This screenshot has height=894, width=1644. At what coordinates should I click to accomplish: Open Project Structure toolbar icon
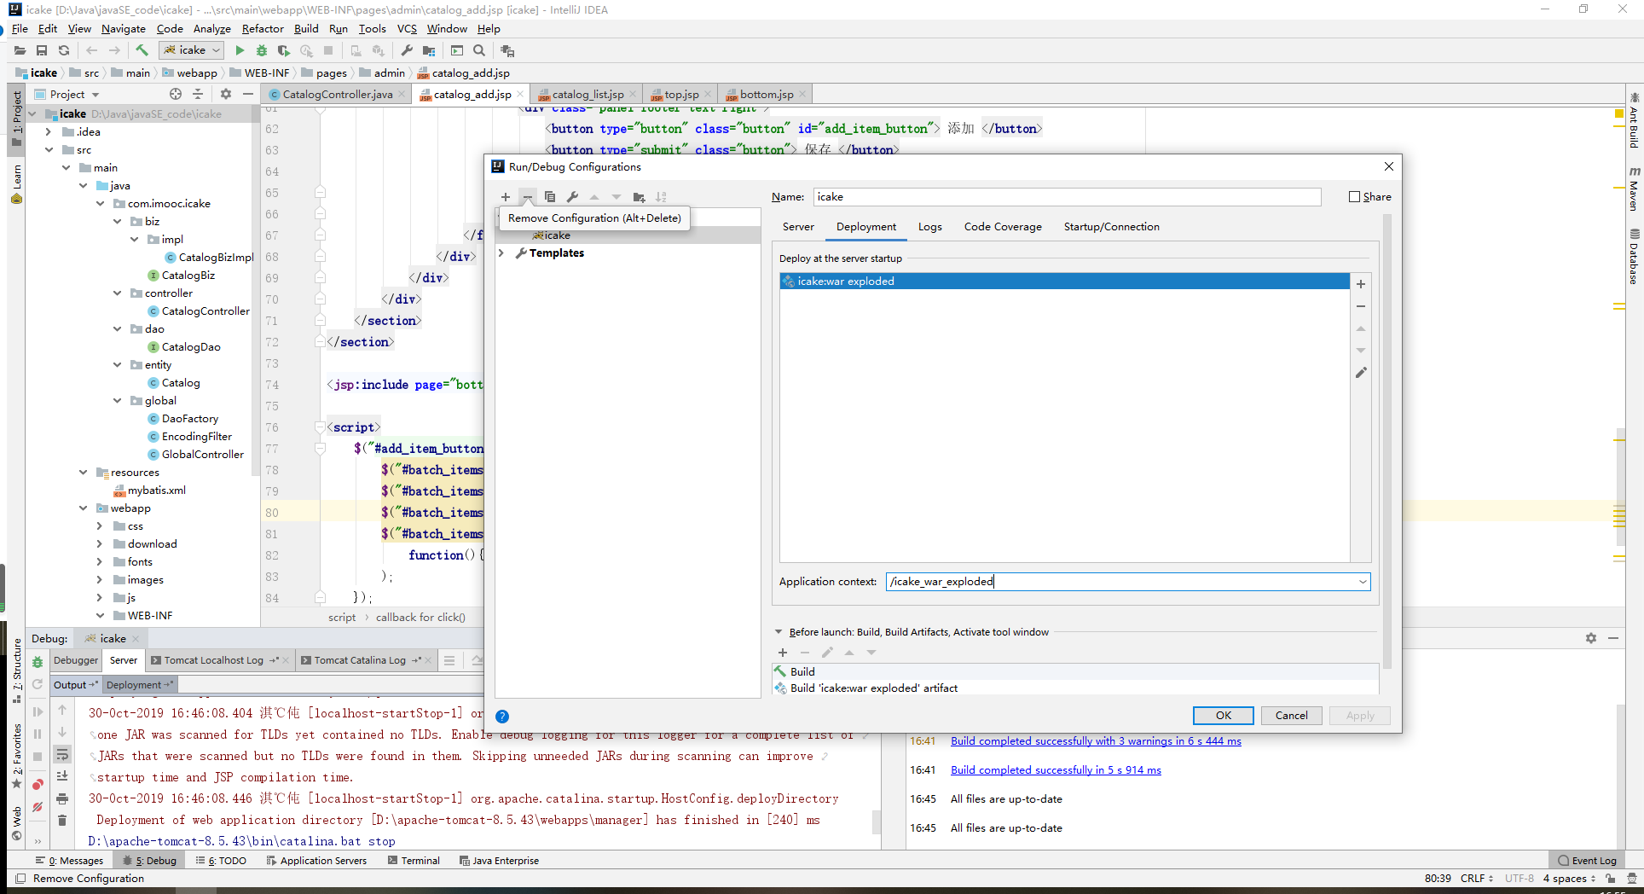429,50
